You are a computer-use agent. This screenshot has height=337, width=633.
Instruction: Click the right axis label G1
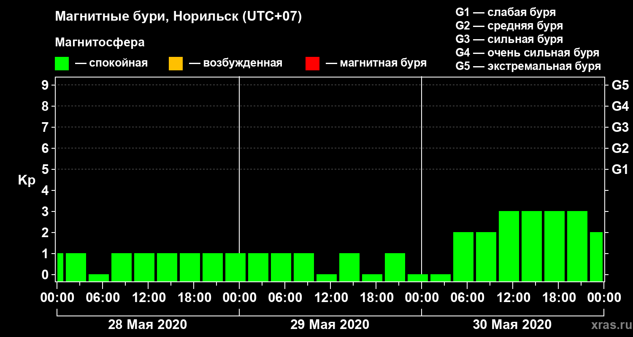point(620,169)
